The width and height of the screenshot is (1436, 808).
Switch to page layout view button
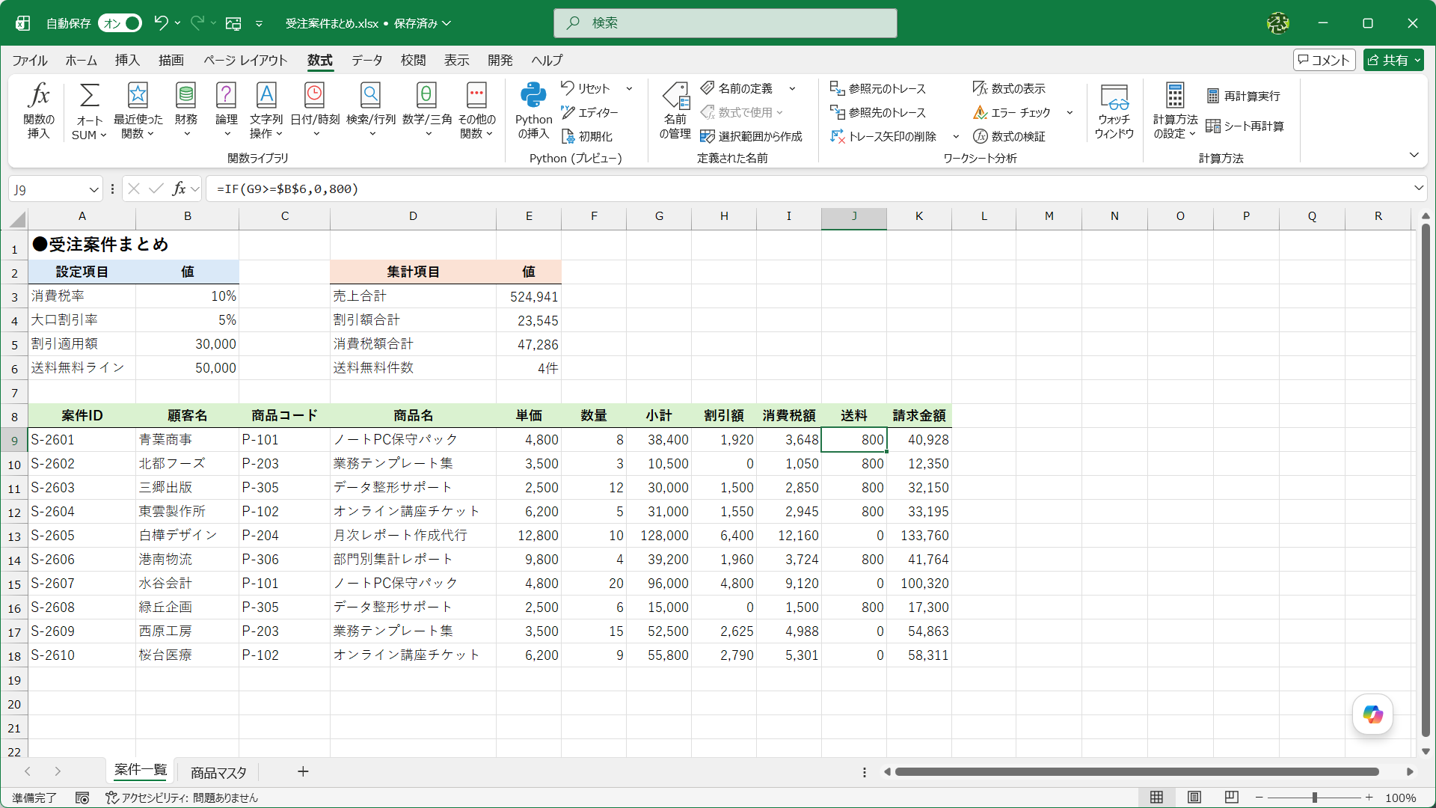click(1194, 798)
